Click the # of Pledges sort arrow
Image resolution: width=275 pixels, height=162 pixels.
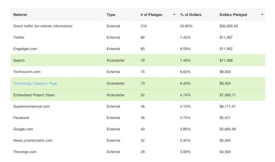(x=174, y=15)
